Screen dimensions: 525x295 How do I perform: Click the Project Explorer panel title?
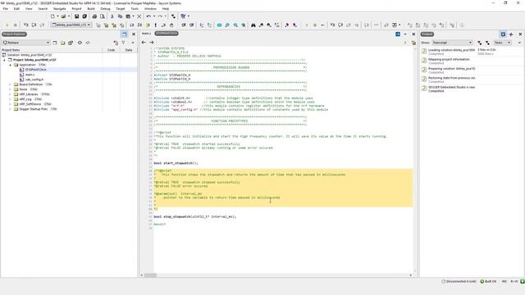(x=15, y=34)
